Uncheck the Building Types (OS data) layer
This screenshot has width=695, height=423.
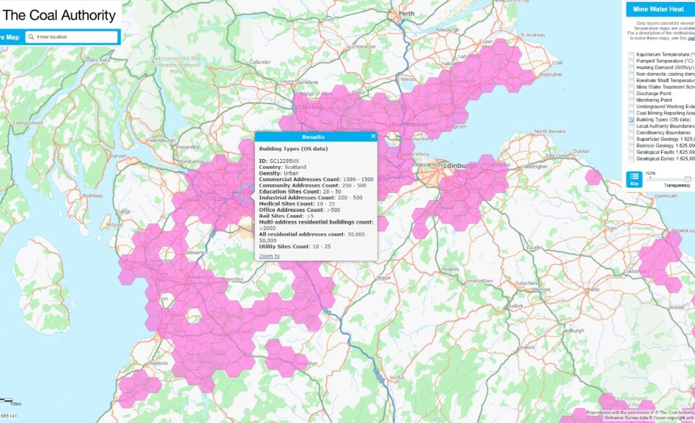pos(632,120)
